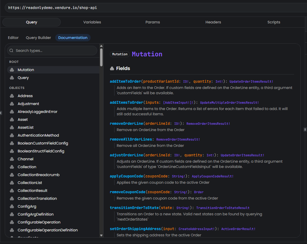Image resolution: width=307 pixels, height=244 pixels.
Task: Click the icon beside Adjustment
Action: pyautogui.click(x=12, y=104)
